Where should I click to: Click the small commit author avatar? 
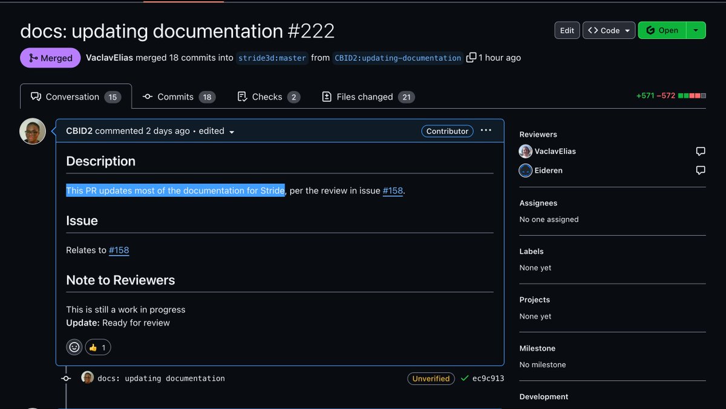coord(88,378)
